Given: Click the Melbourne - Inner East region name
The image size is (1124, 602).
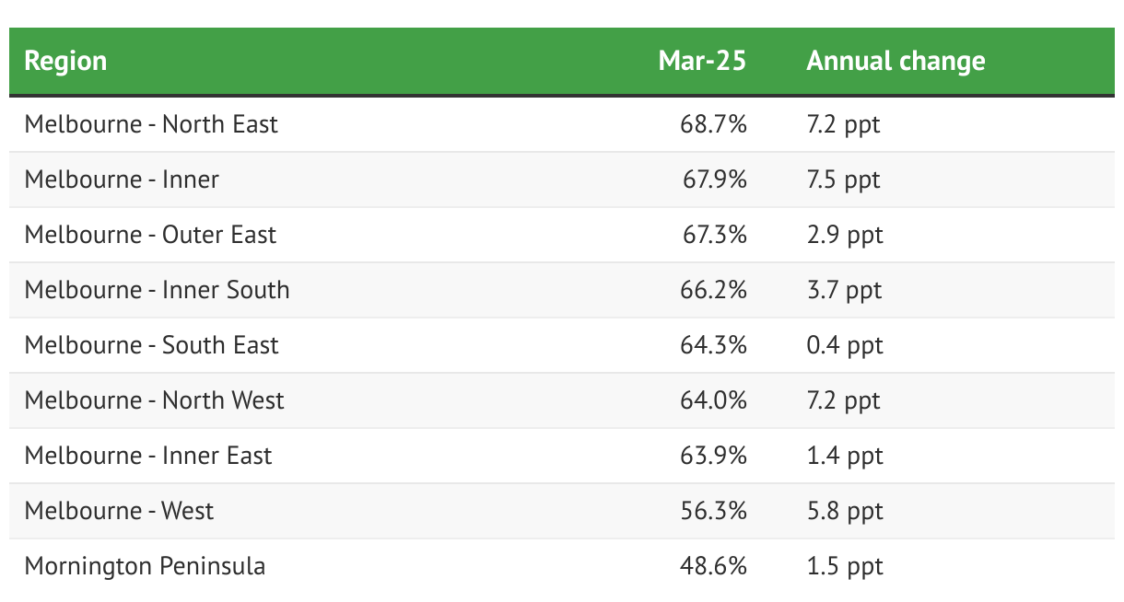Looking at the screenshot, I should (148, 456).
